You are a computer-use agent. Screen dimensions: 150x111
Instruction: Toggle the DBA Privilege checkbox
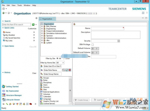pyautogui.click(x=92, y=45)
